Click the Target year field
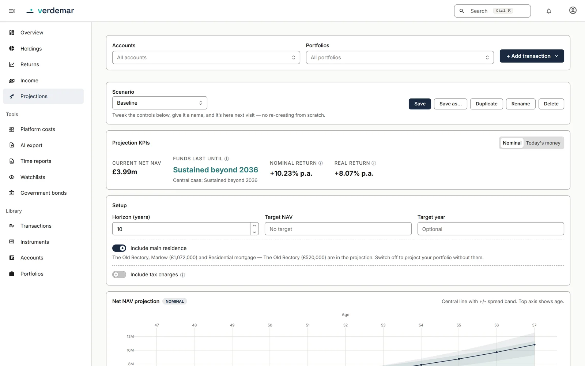Screen dimensions: 585x366 tap(491, 229)
